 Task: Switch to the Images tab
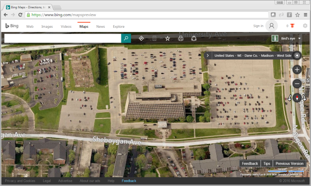coord(47,26)
